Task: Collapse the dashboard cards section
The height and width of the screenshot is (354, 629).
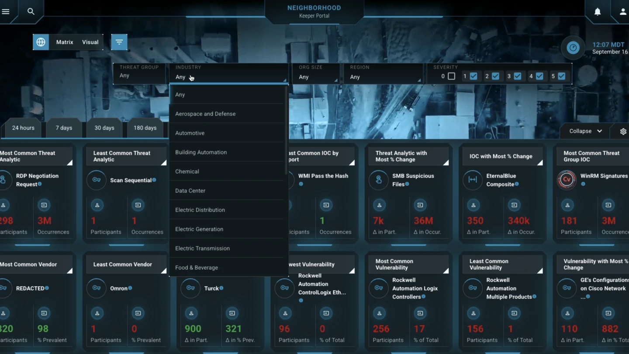Action: [x=585, y=131]
